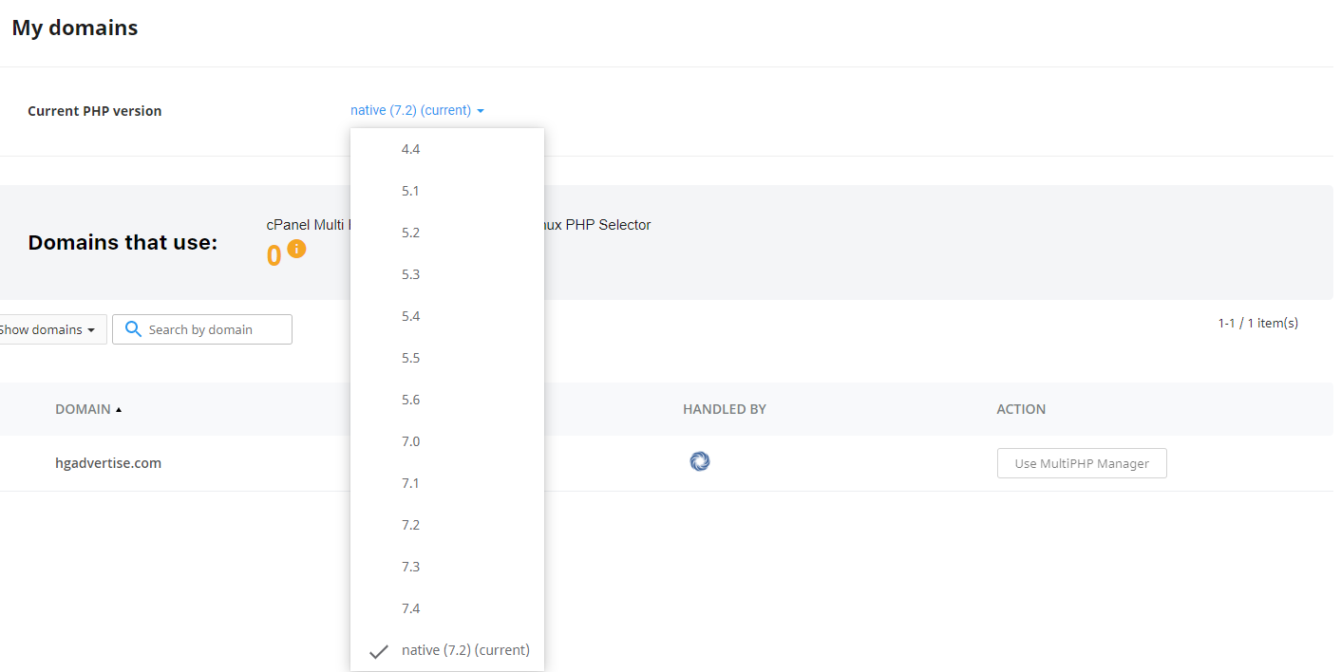The image size is (1341, 672).
Task: Open the hgadvertise.com domain entry
Action: point(108,463)
